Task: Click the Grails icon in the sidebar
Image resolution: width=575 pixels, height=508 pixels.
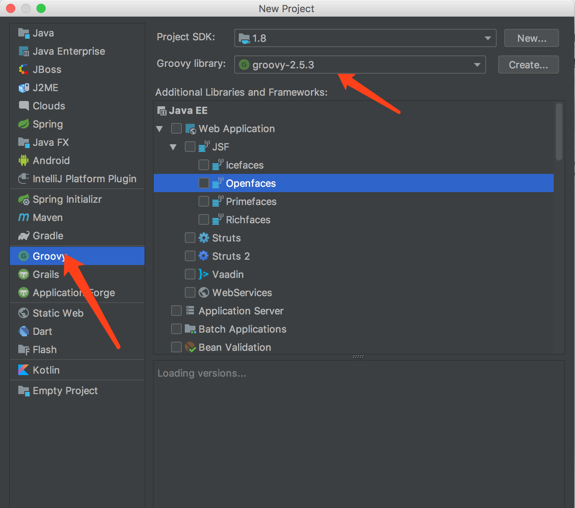Action: 23,274
